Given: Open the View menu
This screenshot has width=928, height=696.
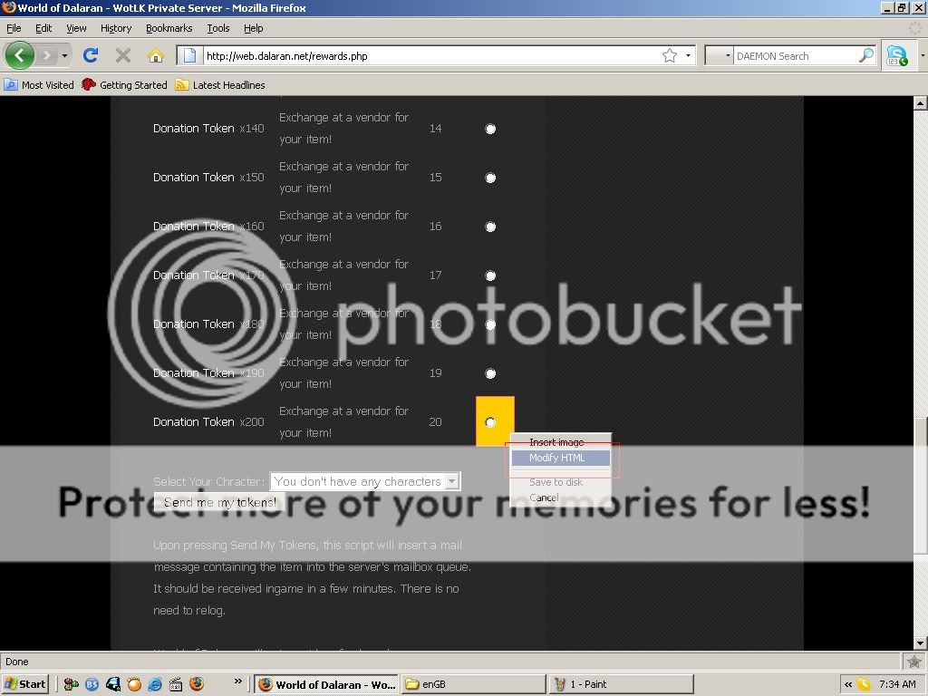Looking at the screenshot, I should [x=76, y=28].
